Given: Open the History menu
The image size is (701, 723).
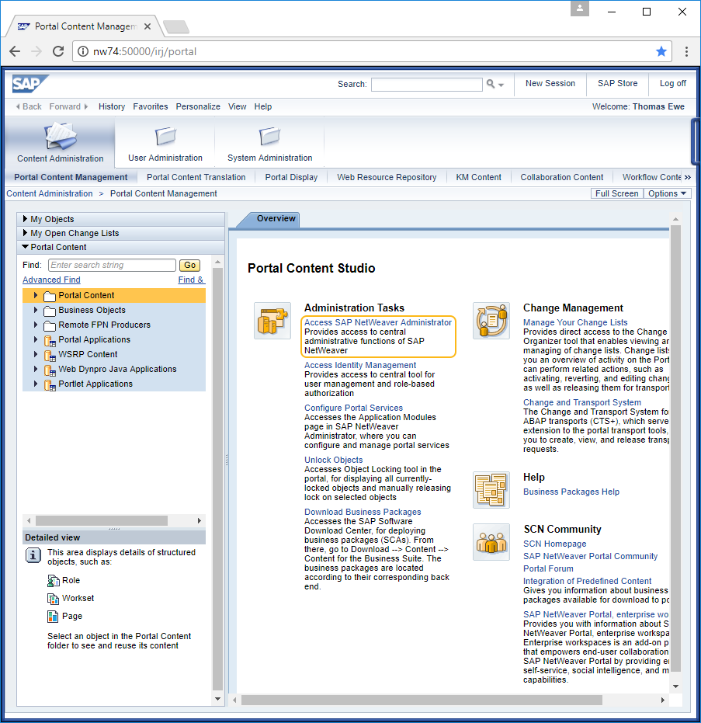Looking at the screenshot, I should pos(112,106).
